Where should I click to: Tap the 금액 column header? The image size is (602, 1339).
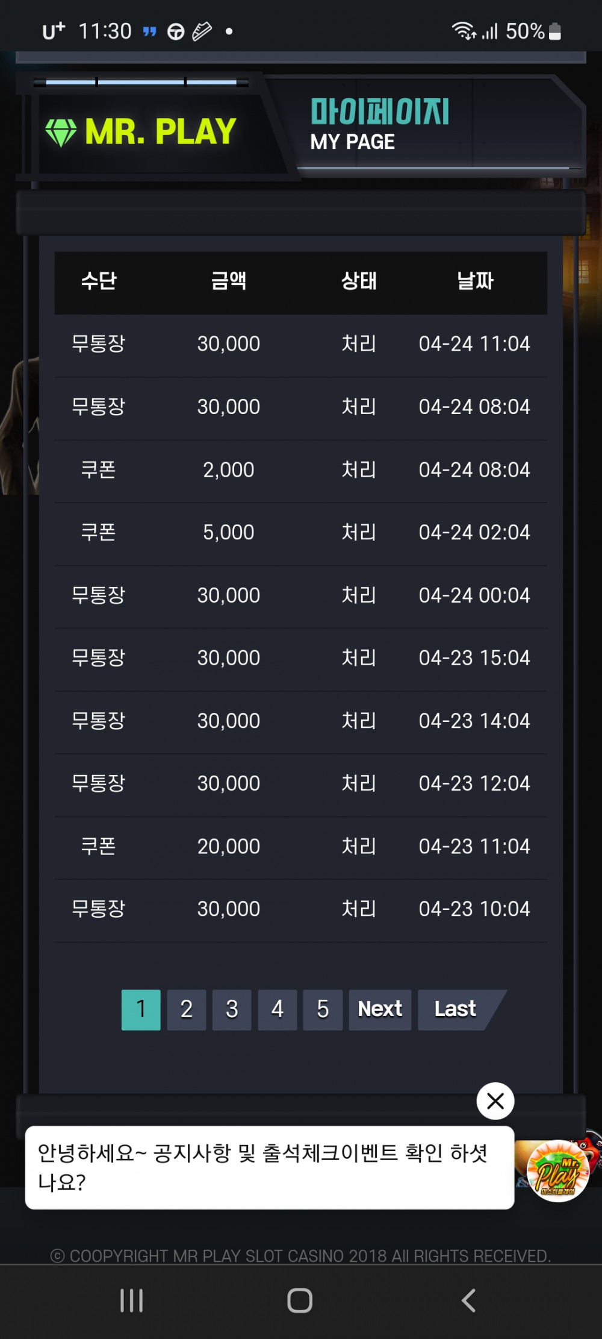pos(229,281)
